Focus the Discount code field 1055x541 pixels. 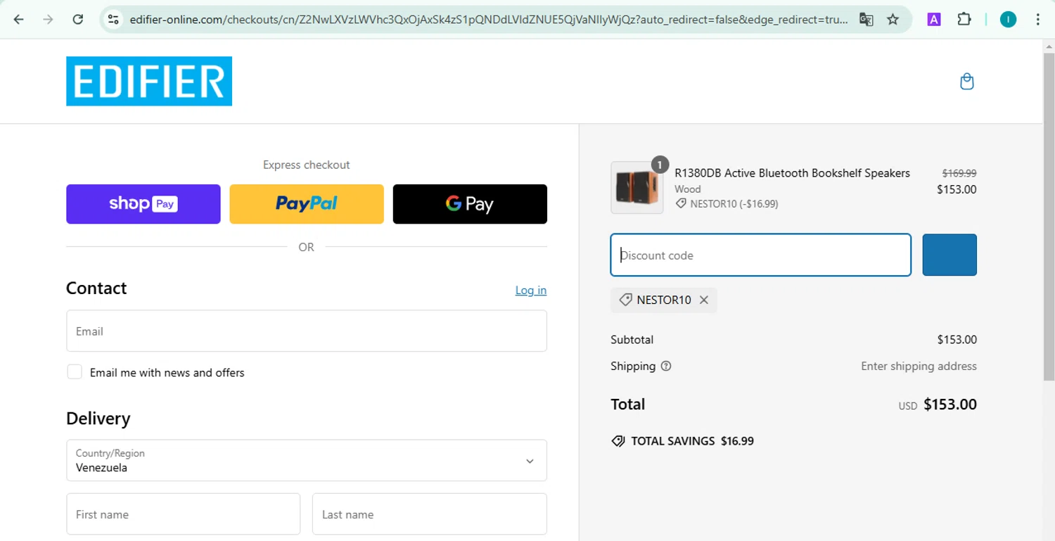(x=761, y=255)
